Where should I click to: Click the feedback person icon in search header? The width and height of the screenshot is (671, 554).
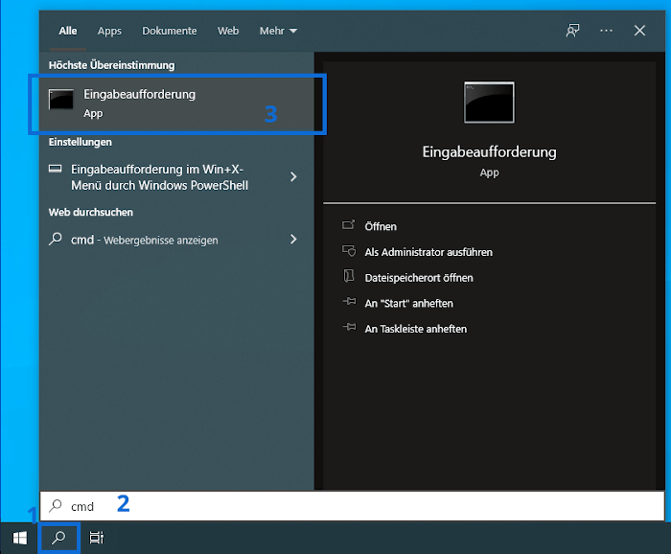click(572, 31)
